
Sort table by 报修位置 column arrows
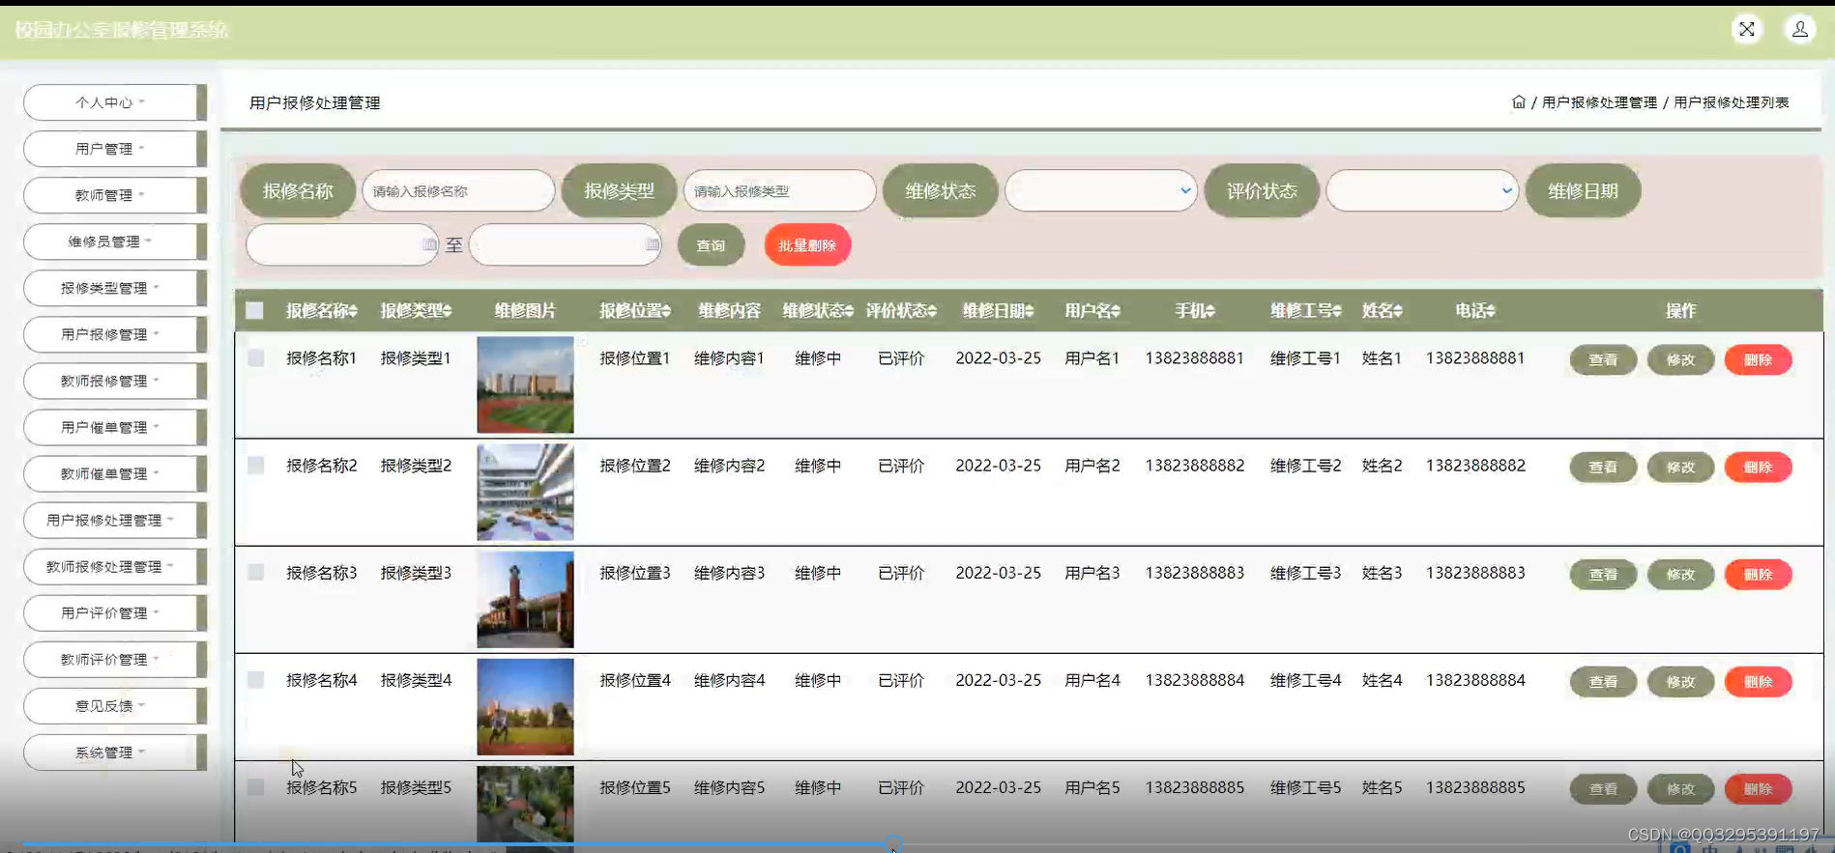point(666,311)
